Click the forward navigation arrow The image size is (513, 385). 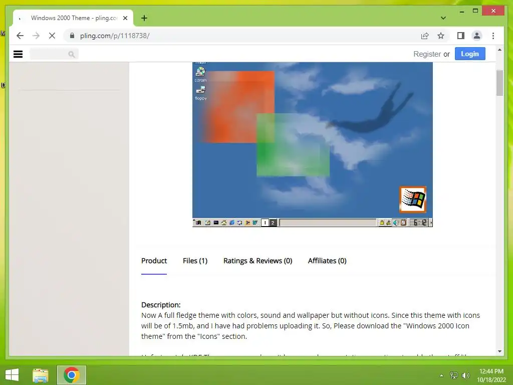point(36,36)
